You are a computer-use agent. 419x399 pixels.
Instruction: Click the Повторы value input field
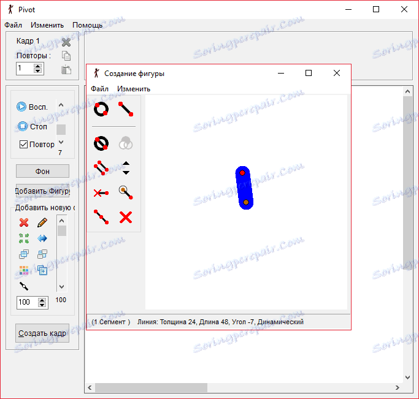click(x=25, y=68)
